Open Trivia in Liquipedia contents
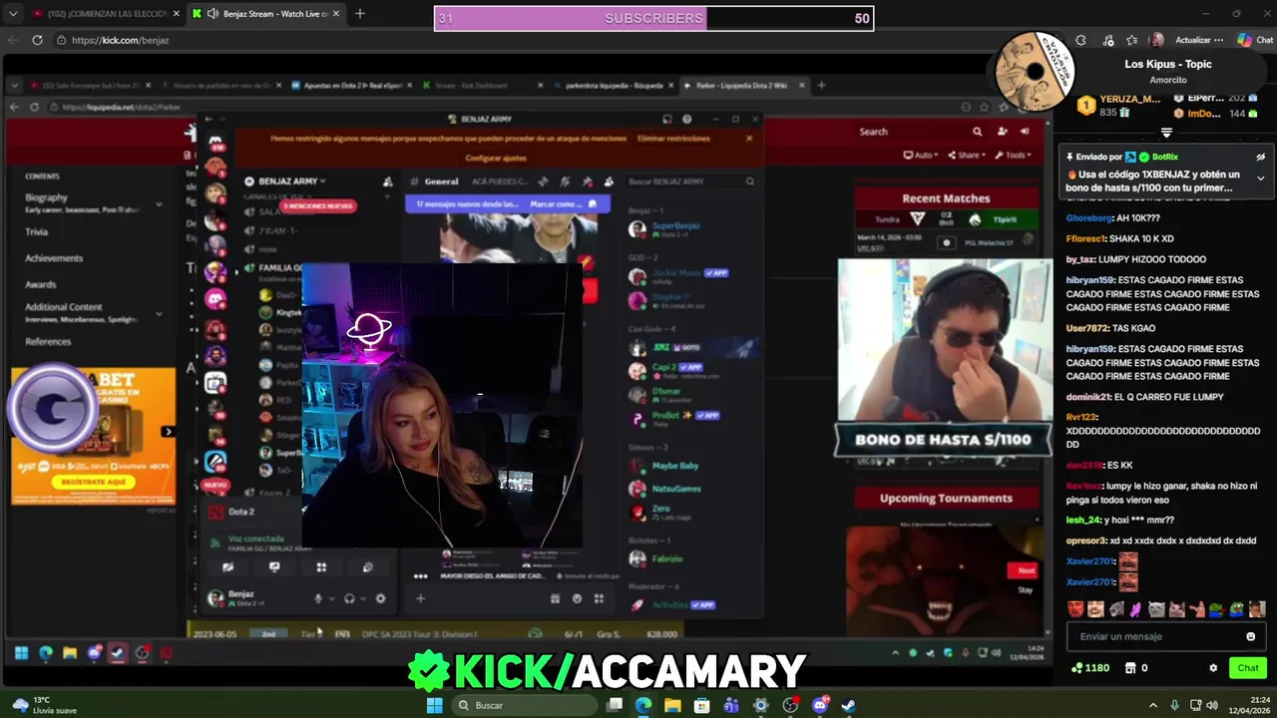 coord(36,231)
